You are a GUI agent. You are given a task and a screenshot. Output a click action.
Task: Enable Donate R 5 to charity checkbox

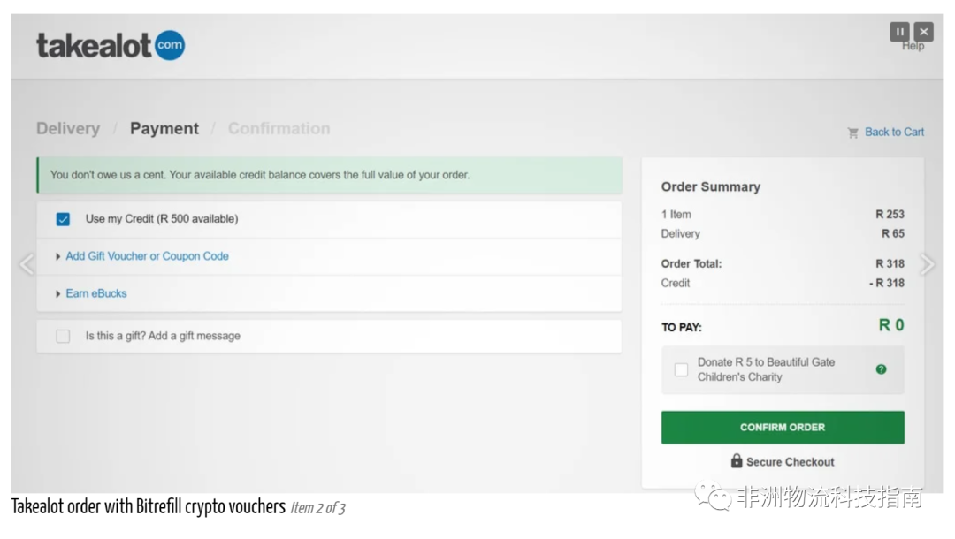pos(681,369)
